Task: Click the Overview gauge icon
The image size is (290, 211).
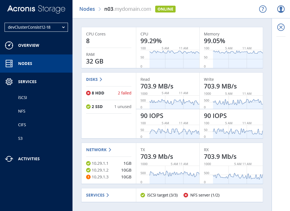Action: click(x=9, y=45)
